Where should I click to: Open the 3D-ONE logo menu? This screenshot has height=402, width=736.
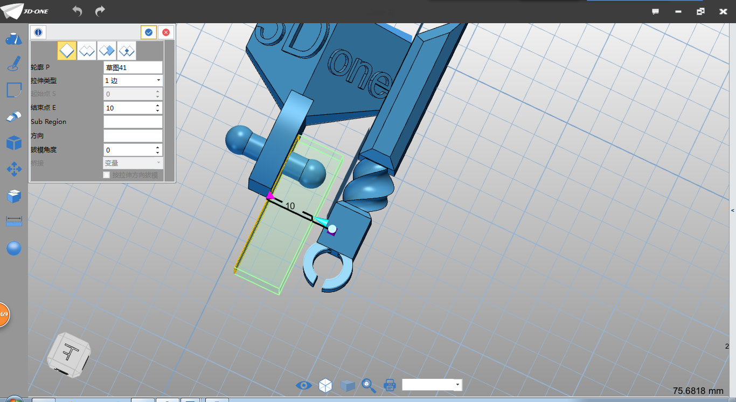point(25,11)
